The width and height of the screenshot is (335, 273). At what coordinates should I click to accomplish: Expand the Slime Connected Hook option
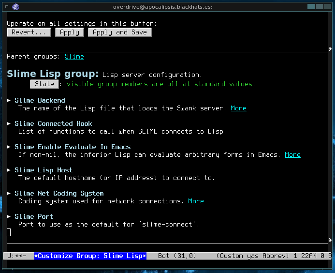point(9,123)
